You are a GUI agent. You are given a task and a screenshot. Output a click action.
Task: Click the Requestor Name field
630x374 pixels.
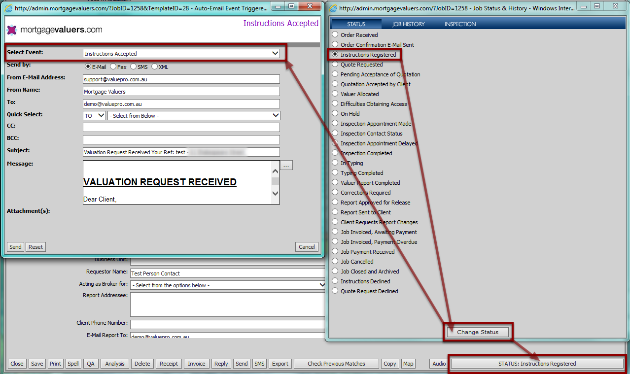click(x=228, y=273)
